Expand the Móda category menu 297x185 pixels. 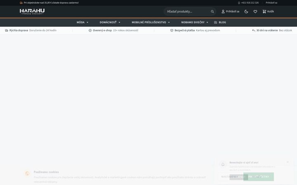tap(82, 22)
